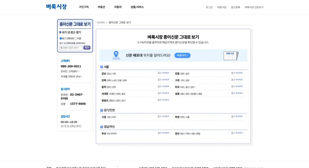Viewport: 309px width, 168px height.
Task: Click the 강남 region name
Action: click(104, 74)
